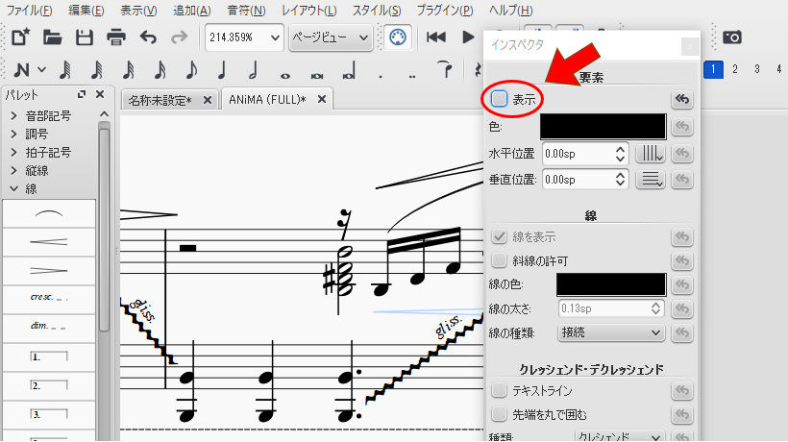Open a score file via the folder icon
This screenshot has height=442, width=788.
coord(52,37)
